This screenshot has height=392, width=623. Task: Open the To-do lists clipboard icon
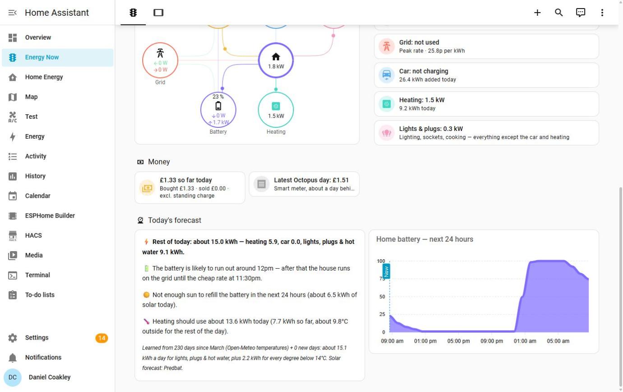pos(13,295)
